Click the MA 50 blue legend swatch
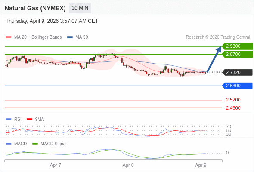 click(70, 37)
